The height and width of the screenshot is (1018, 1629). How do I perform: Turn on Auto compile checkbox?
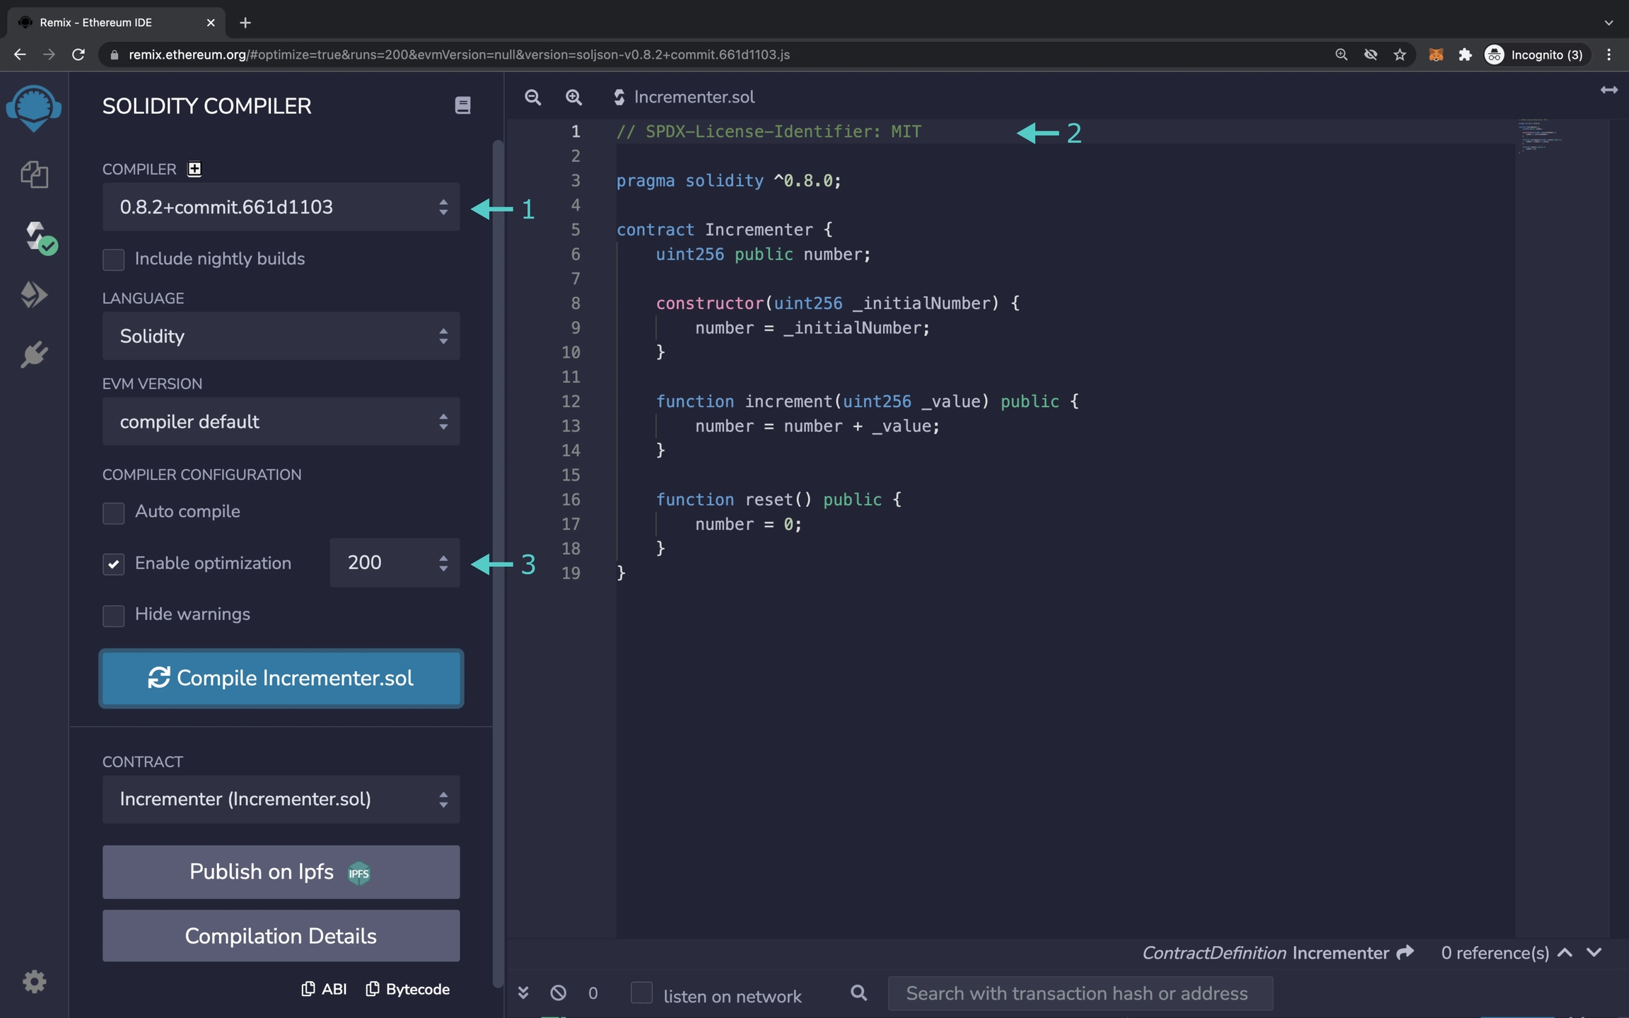point(114,513)
